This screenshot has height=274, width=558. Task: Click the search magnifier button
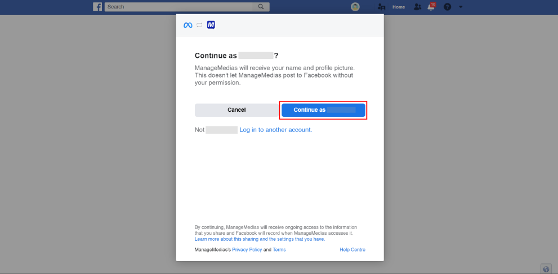(x=261, y=7)
